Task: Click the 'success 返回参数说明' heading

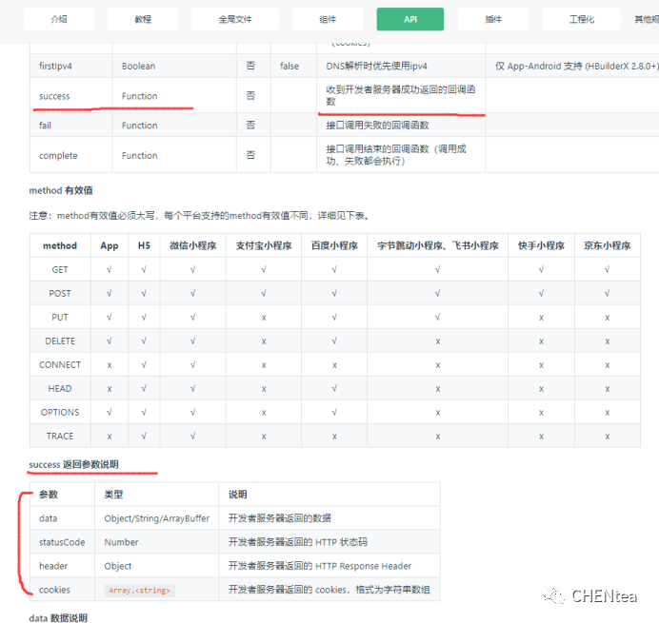Action: (80, 464)
